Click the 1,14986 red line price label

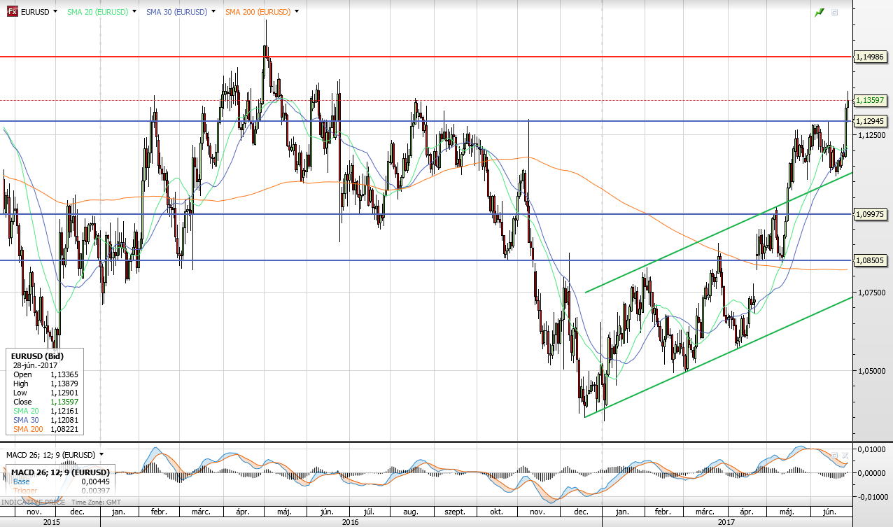pyautogui.click(x=871, y=57)
